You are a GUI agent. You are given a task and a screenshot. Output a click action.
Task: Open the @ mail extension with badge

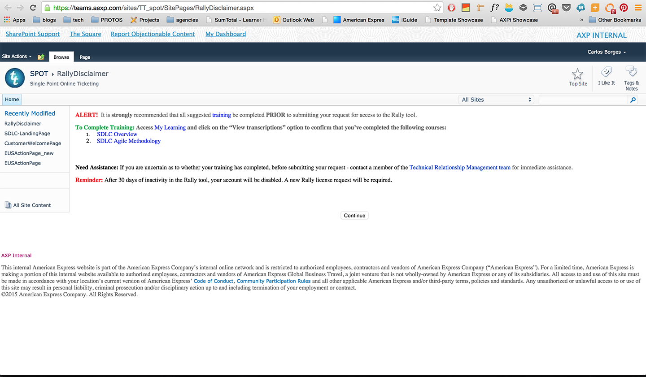tap(552, 8)
